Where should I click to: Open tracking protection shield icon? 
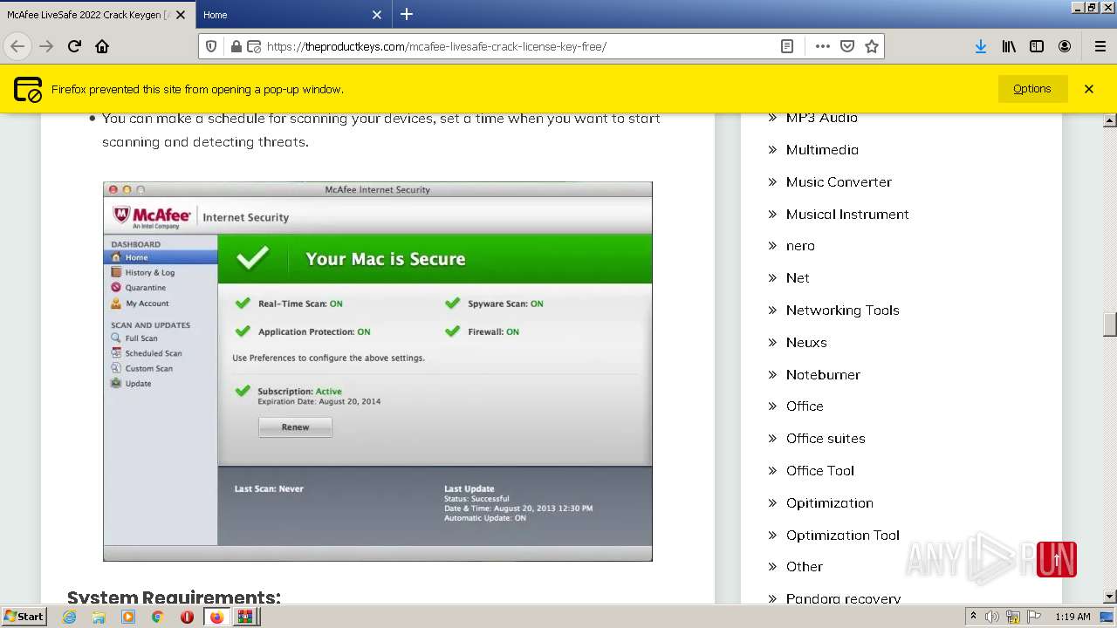[x=211, y=46]
